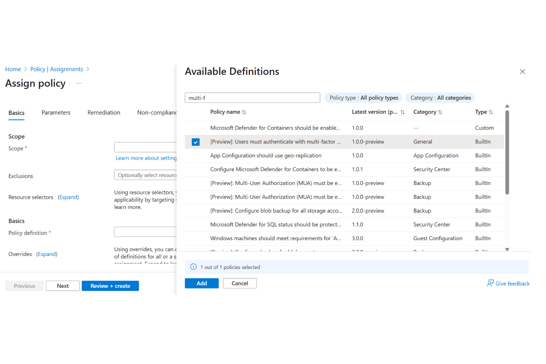Image resolution: width=546 pixels, height=364 pixels.
Task: Click the Previous button
Action: (x=24, y=286)
